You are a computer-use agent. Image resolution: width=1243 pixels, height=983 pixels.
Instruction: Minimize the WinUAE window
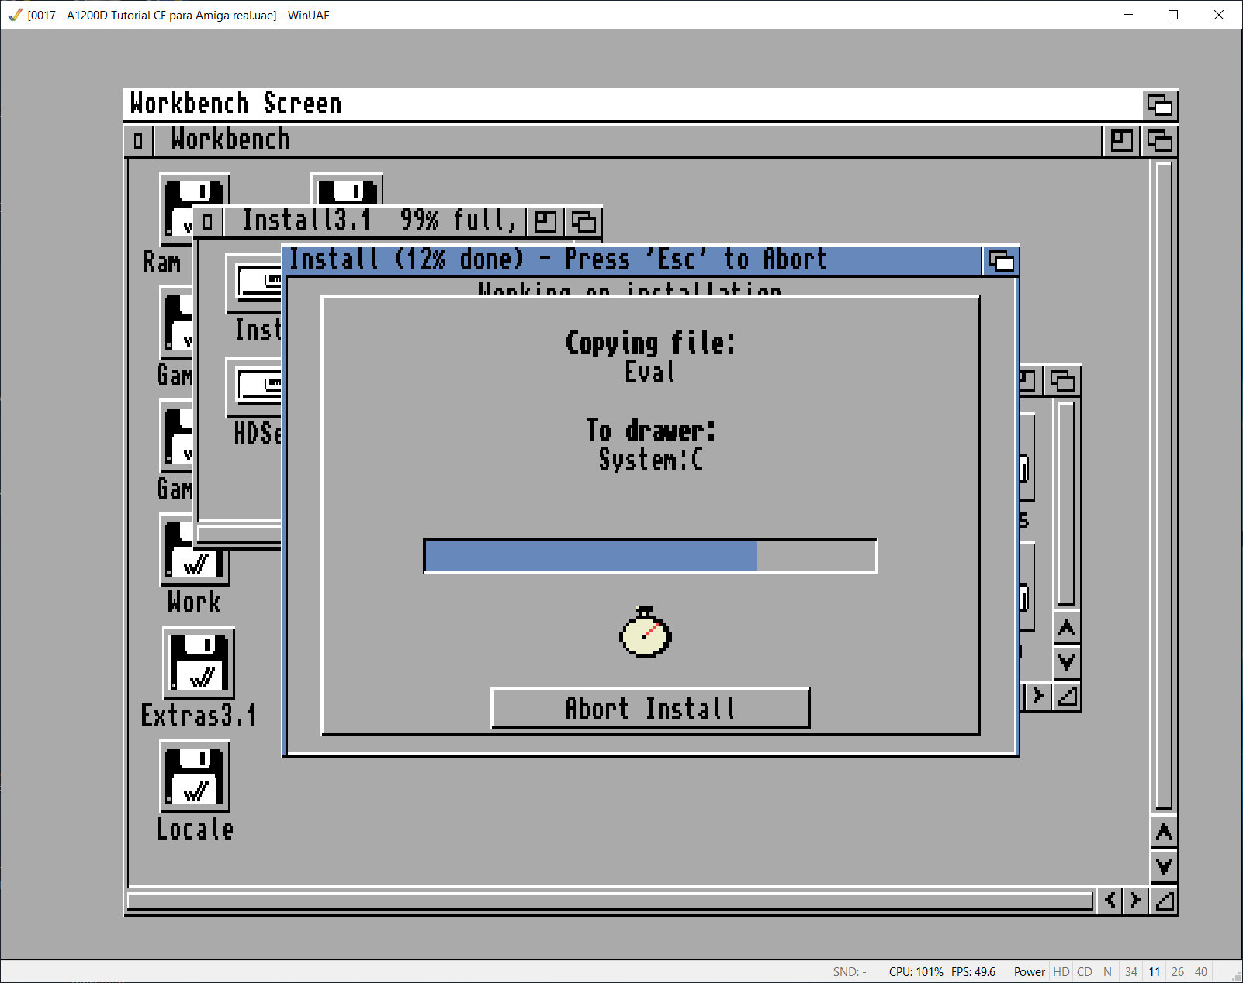(x=1128, y=15)
